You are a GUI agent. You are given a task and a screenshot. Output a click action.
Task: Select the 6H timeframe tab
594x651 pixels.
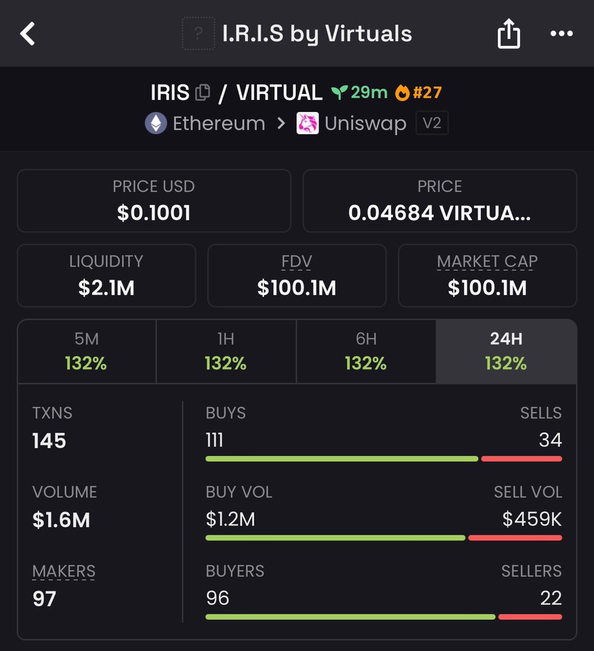[x=366, y=352]
